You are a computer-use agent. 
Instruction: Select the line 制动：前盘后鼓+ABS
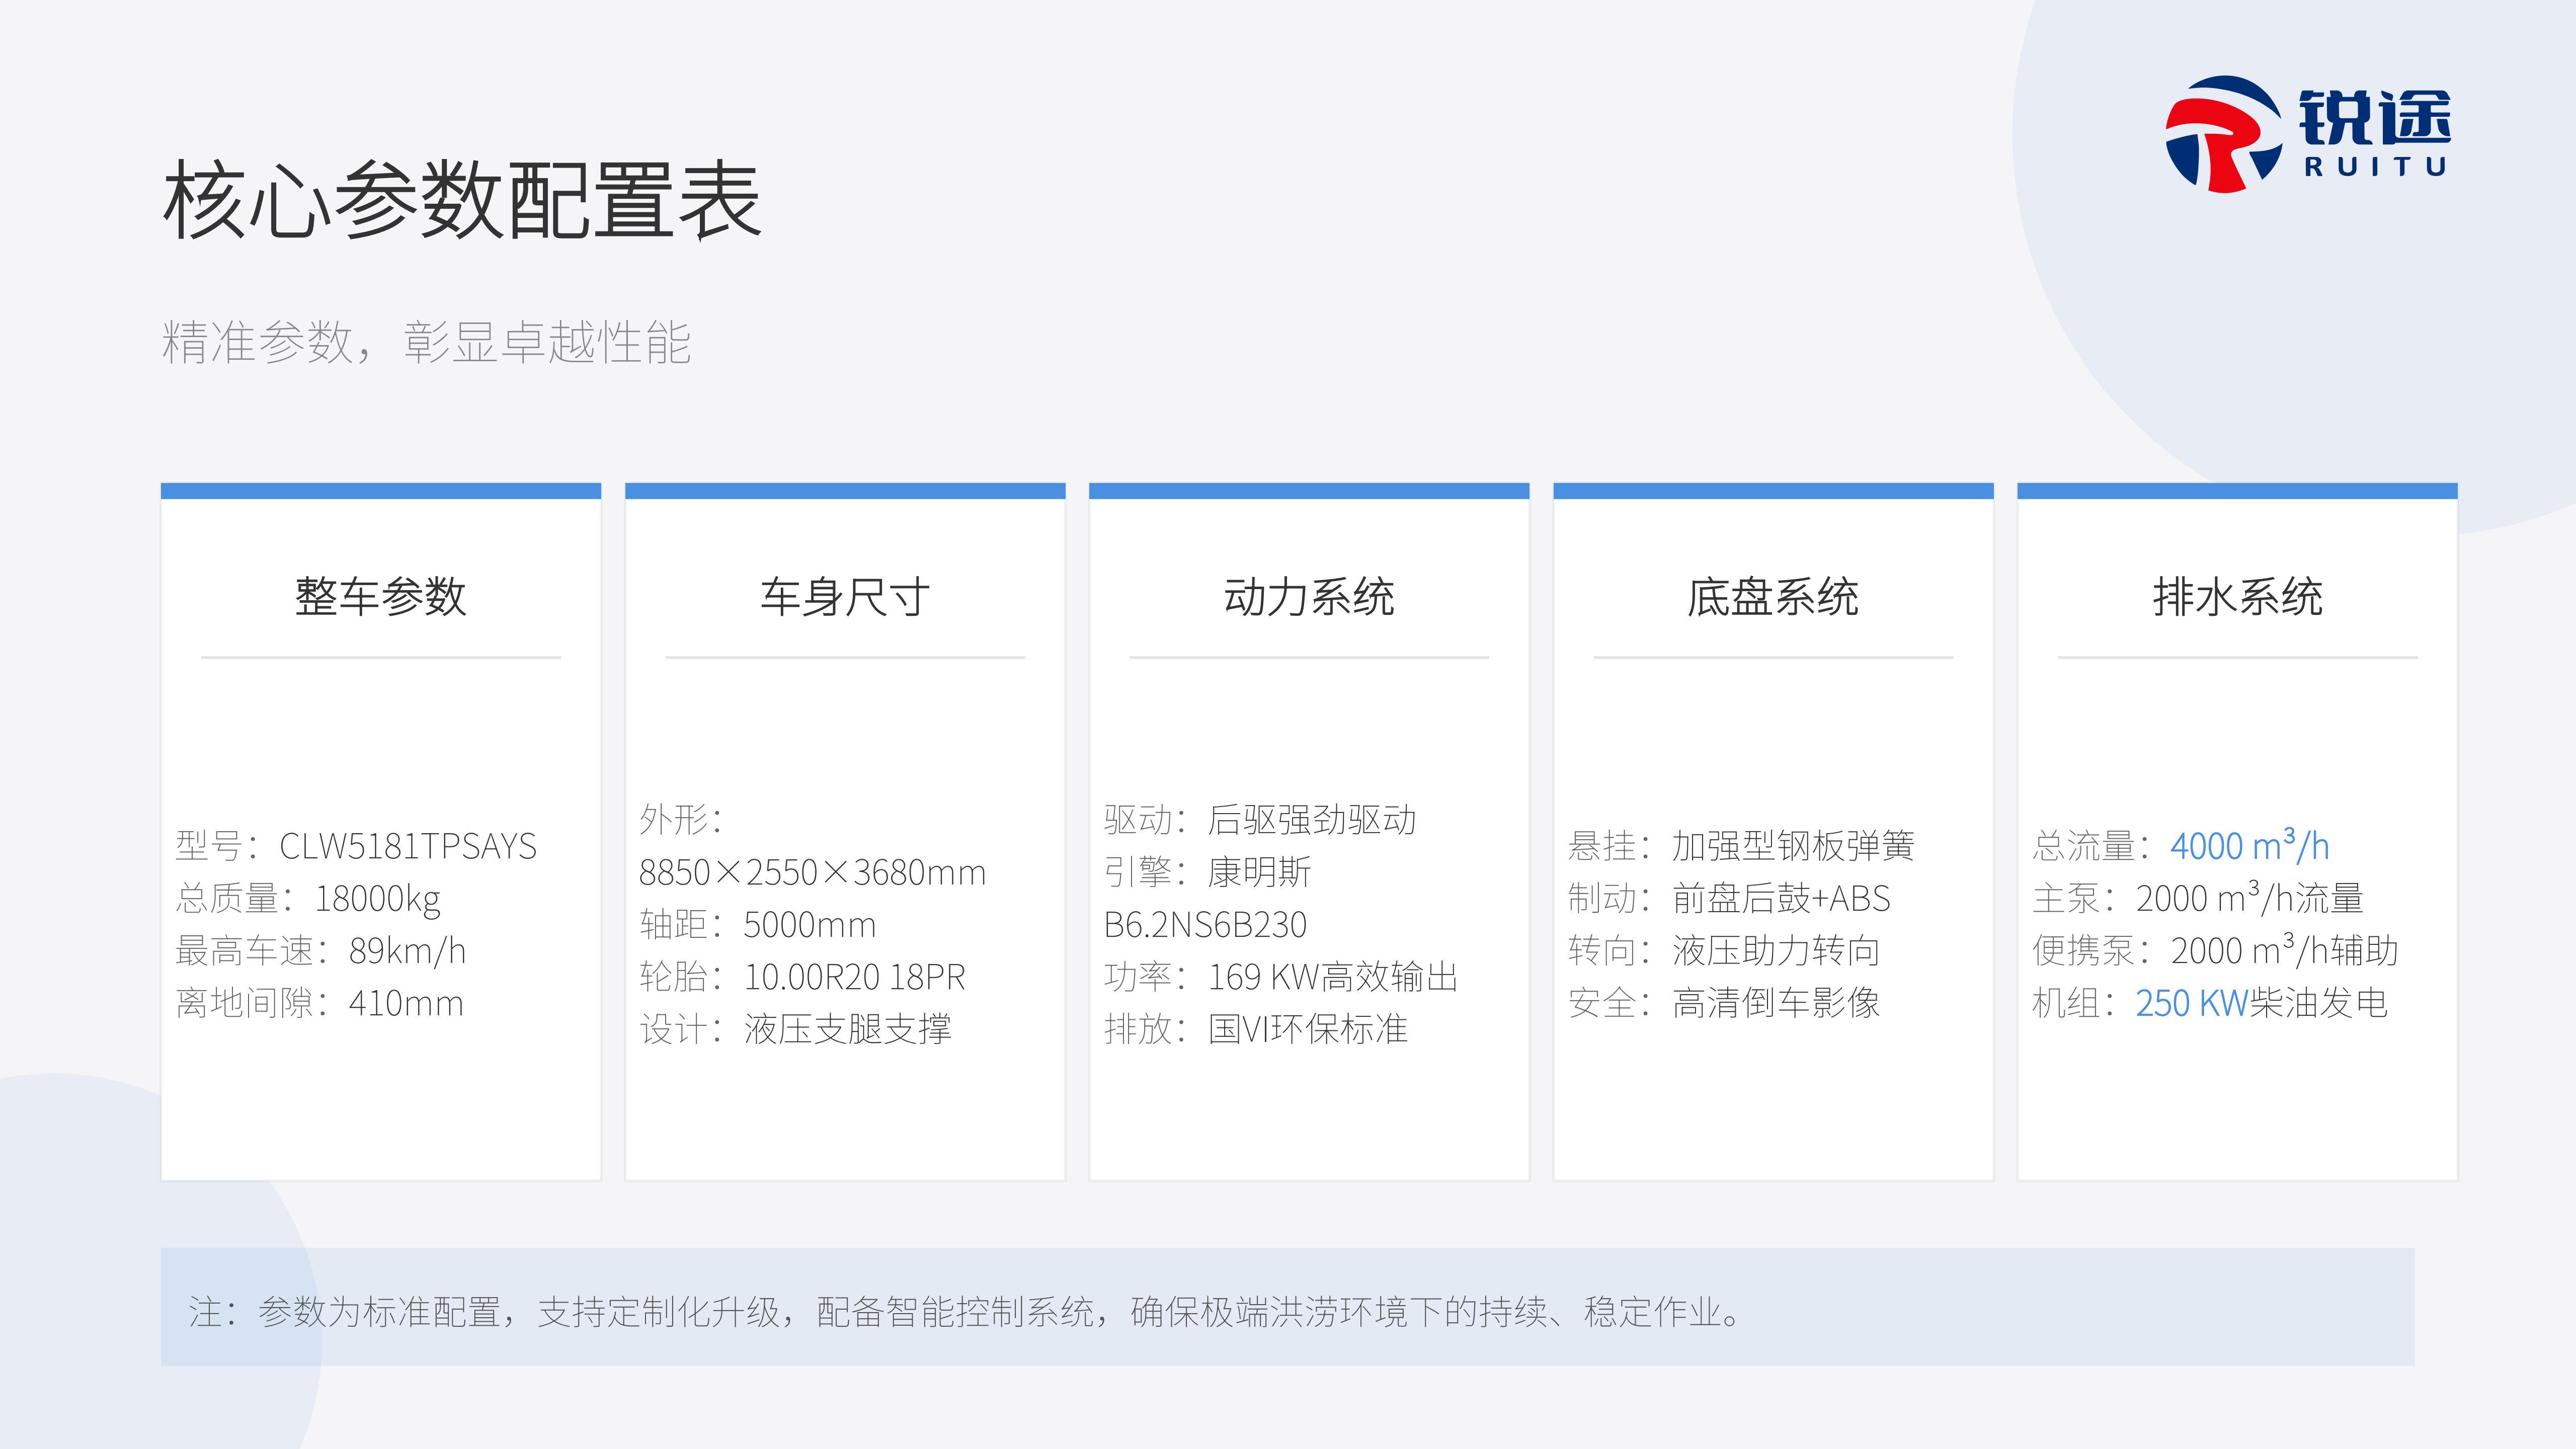coord(1729,899)
